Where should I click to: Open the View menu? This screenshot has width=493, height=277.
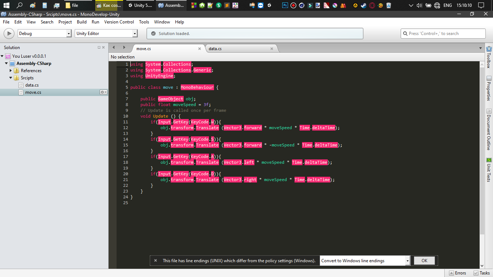pos(31,22)
